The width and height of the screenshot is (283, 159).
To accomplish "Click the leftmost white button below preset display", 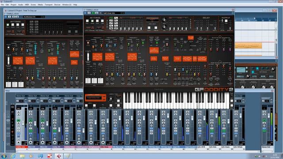I will (x=87, y=106).
